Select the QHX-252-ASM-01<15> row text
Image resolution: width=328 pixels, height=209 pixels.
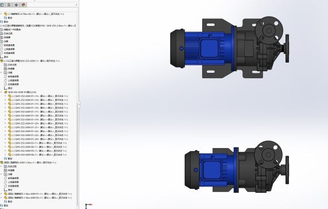pyautogui.click(x=40, y=104)
